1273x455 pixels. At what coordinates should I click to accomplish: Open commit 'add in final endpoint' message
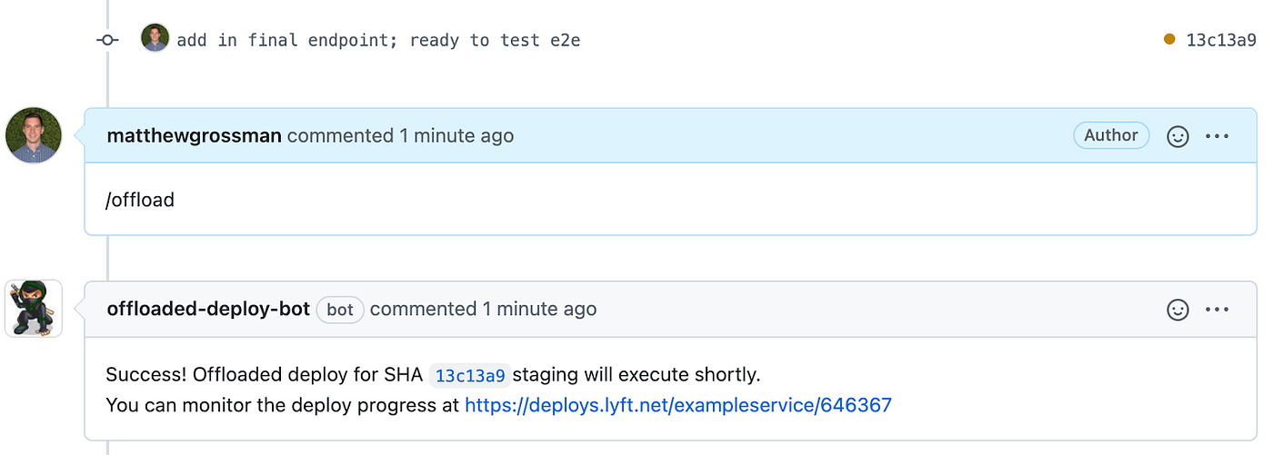pos(378,40)
